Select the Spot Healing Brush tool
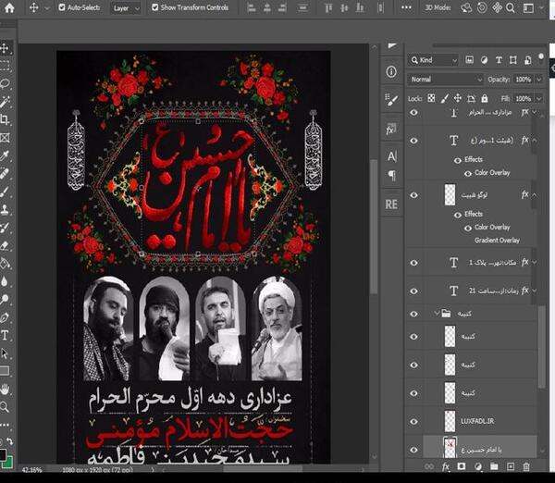555x483 pixels. click(x=5, y=174)
